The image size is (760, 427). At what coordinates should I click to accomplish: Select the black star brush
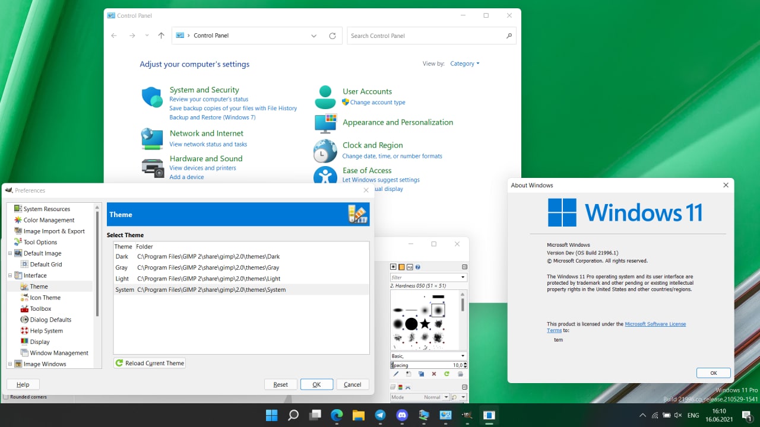425,324
